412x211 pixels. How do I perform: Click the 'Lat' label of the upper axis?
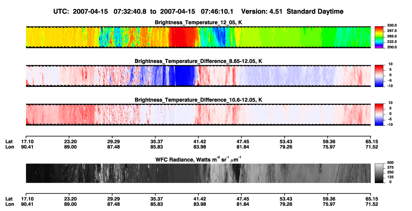coord(9,141)
